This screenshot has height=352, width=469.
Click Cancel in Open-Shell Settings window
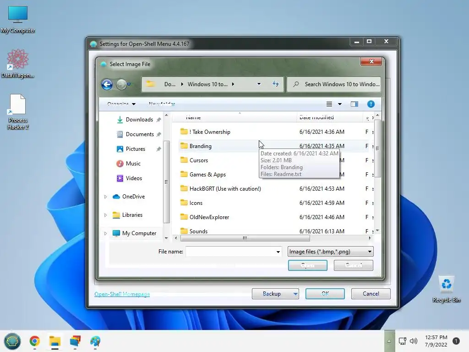[x=371, y=294]
